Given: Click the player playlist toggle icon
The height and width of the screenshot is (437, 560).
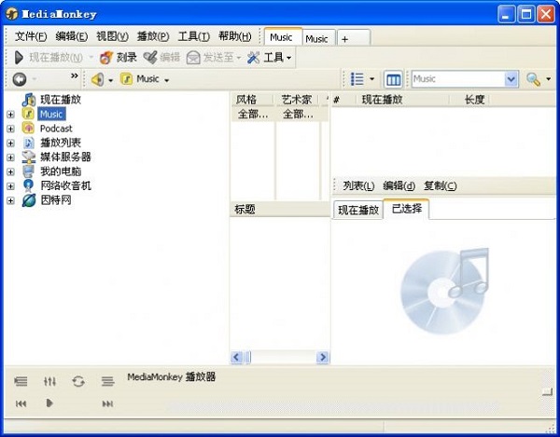Looking at the screenshot, I should point(21,381).
